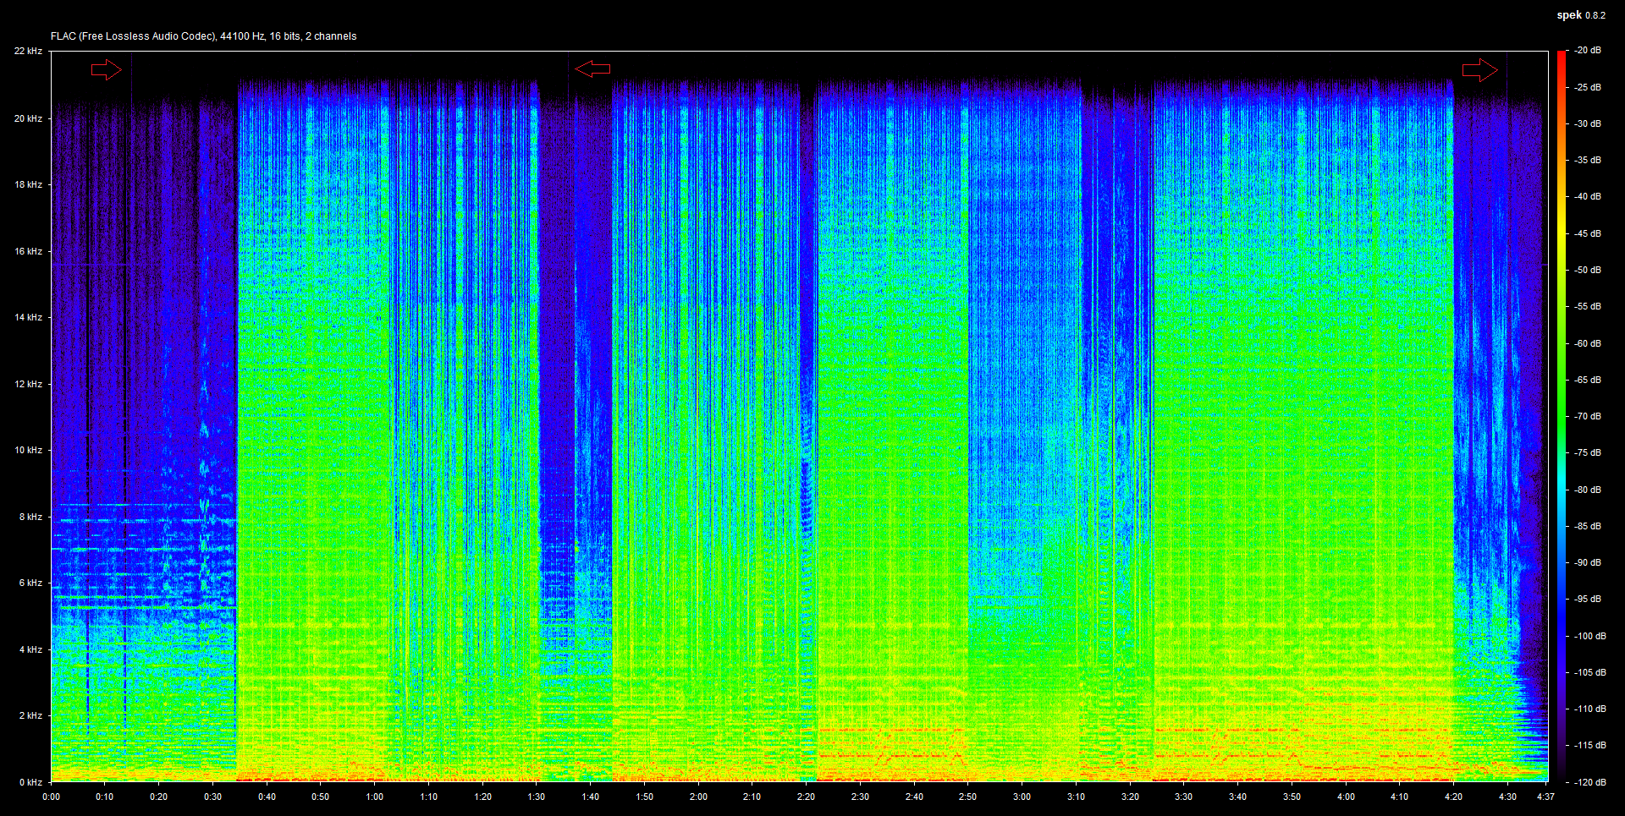The width and height of the screenshot is (1625, 816).
Task: Click the '2:40' time axis label
Action: click(x=914, y=797)
